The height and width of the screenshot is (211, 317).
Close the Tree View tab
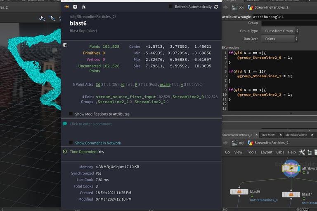point(281,135)
